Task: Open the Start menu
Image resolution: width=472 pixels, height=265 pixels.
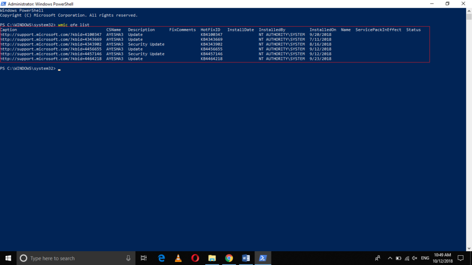Action: point(7,258)
